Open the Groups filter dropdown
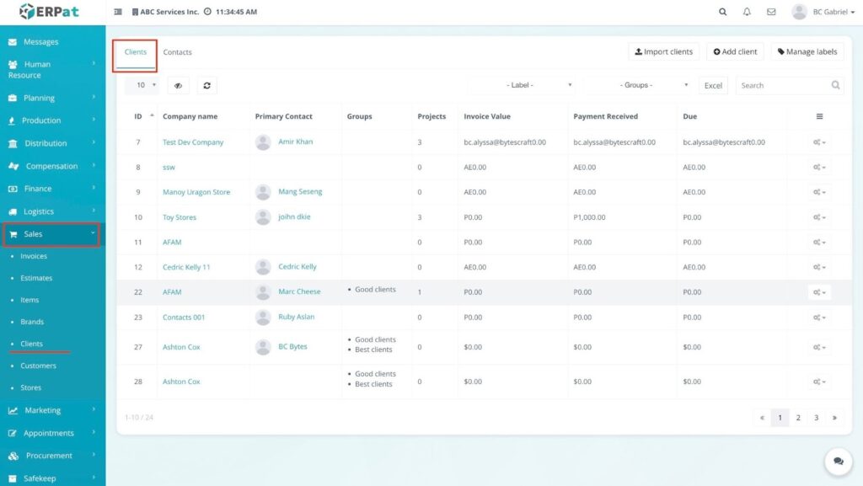863x486 pixels. pos(639,85)
